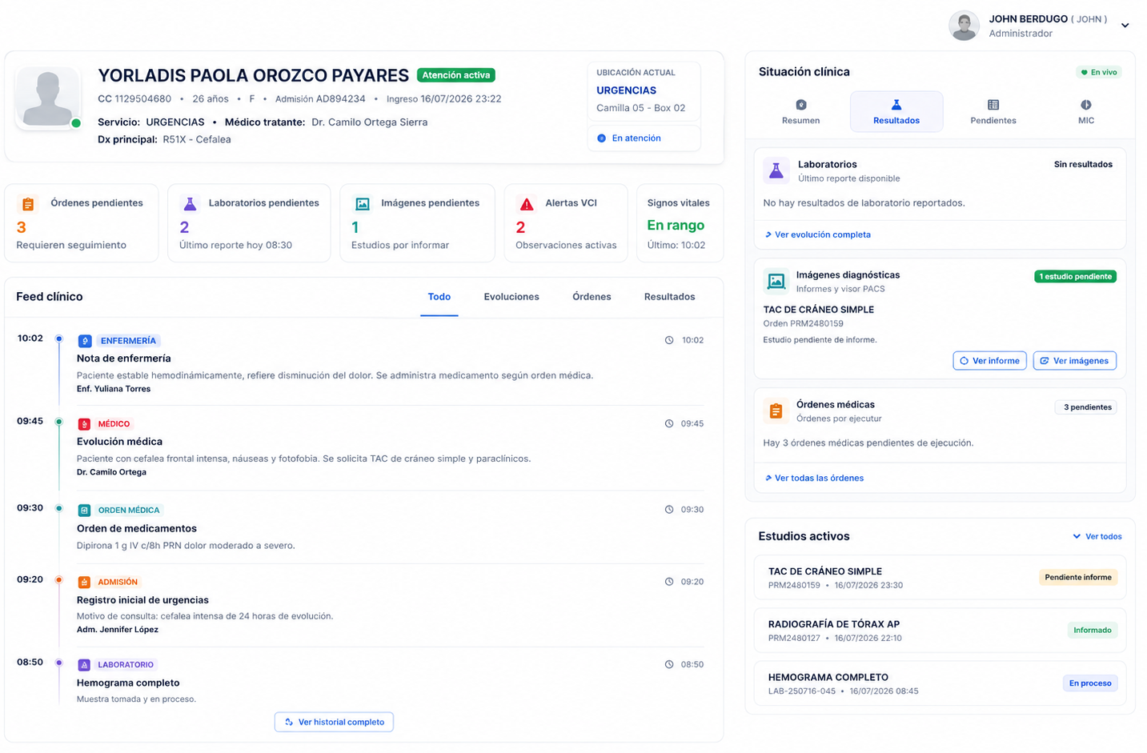Click the Enfermería entry icon
This screenshot has height=753, width=1147.
click(x=85, y=341)
